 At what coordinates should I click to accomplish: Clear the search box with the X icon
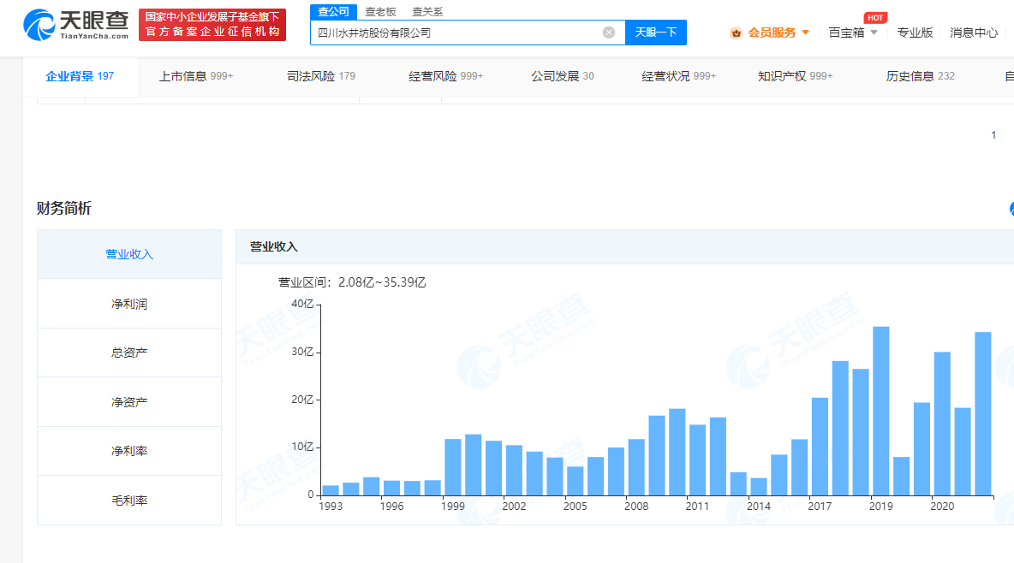(x=609, y=33)
